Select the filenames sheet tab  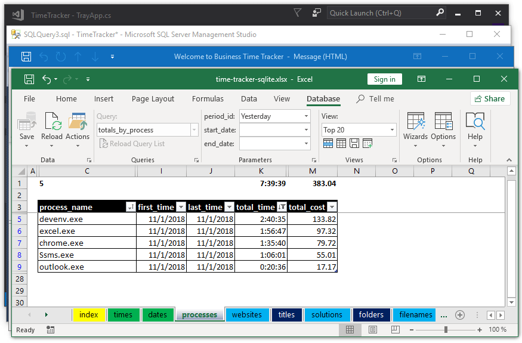415,315
